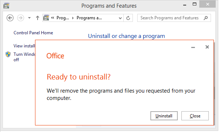Screen dimensions: 219x132
Task: Confirm with the Uninstall button
Action: tap(164, 116)
